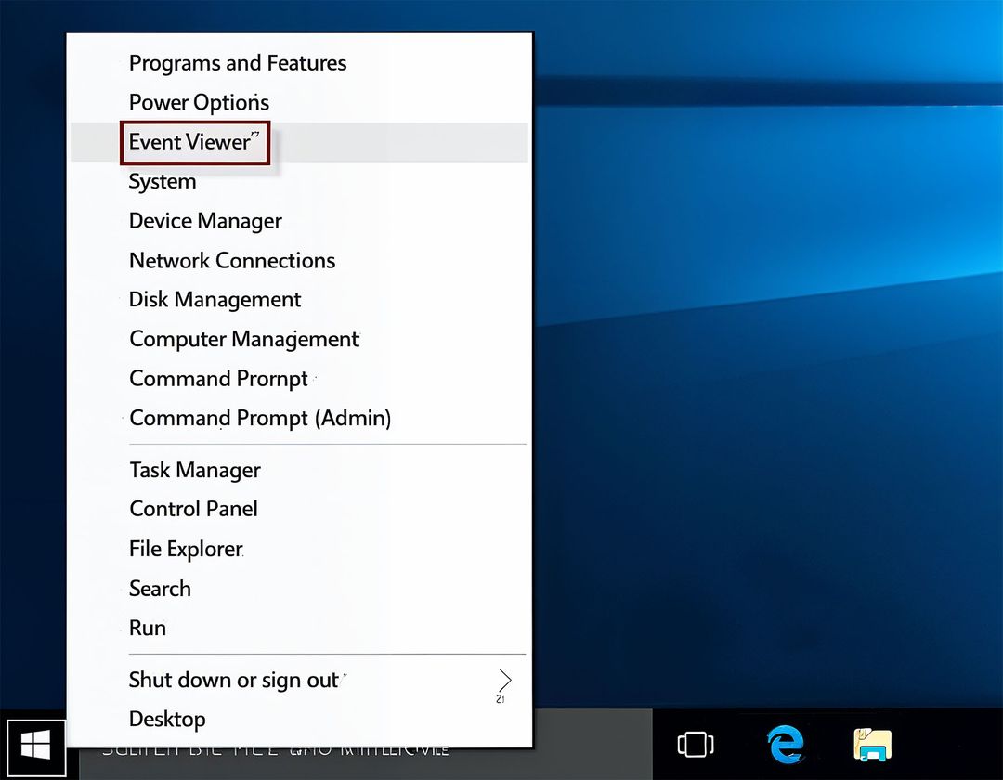Screen dimensions: 1003x780
Task: Open Task View from the taskbar
Action: pos(695,745)
